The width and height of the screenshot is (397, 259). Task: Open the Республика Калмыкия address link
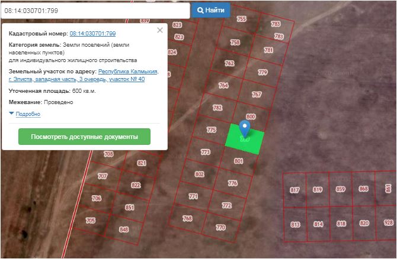128,71
